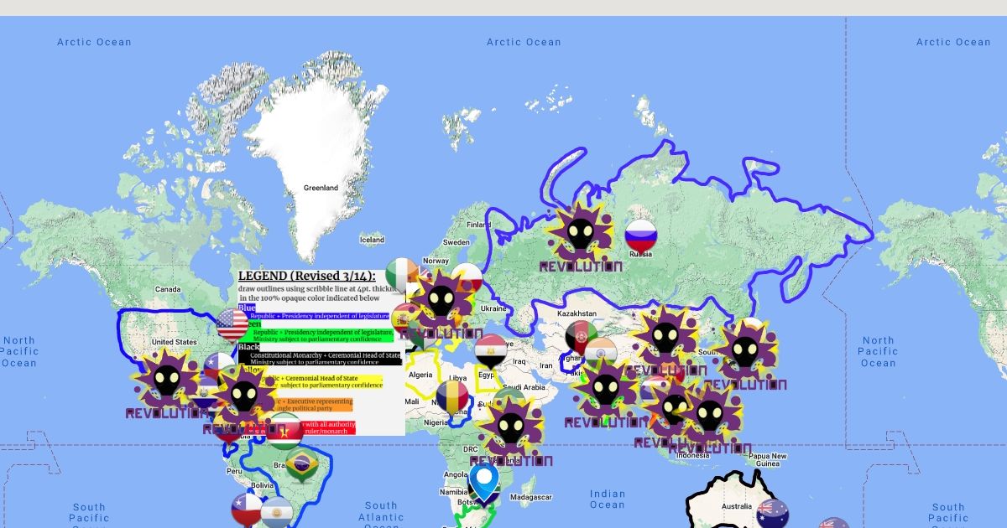Select the Revolution marker in East Africa

[510, 427]
